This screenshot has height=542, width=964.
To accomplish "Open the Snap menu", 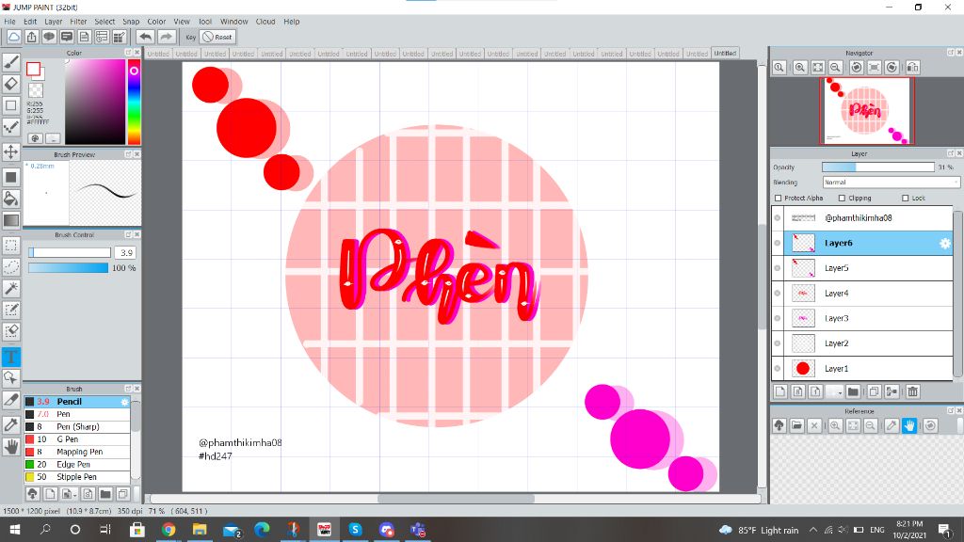I will pos(131,22).
